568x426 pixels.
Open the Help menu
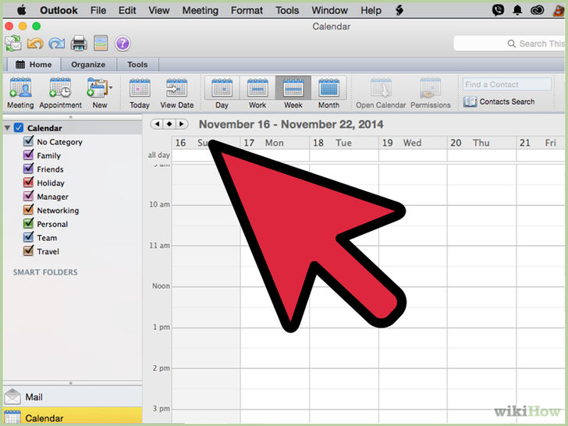click(371, 10)
